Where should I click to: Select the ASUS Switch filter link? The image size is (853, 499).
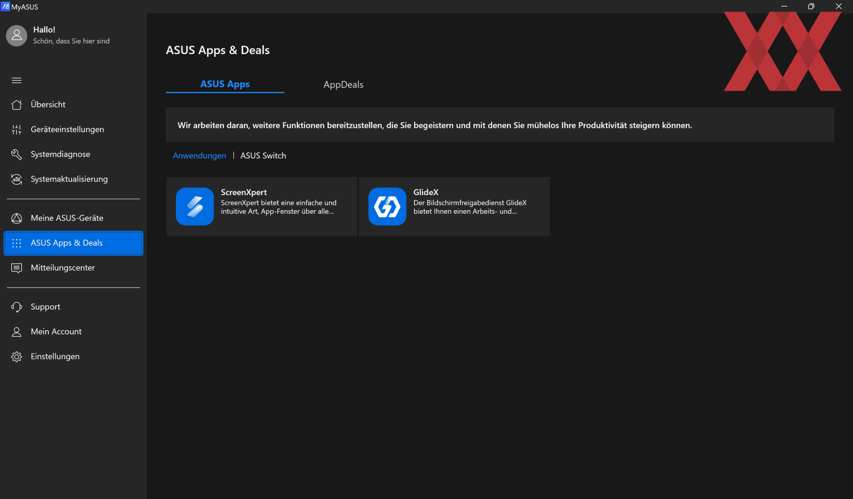[263, 156]
